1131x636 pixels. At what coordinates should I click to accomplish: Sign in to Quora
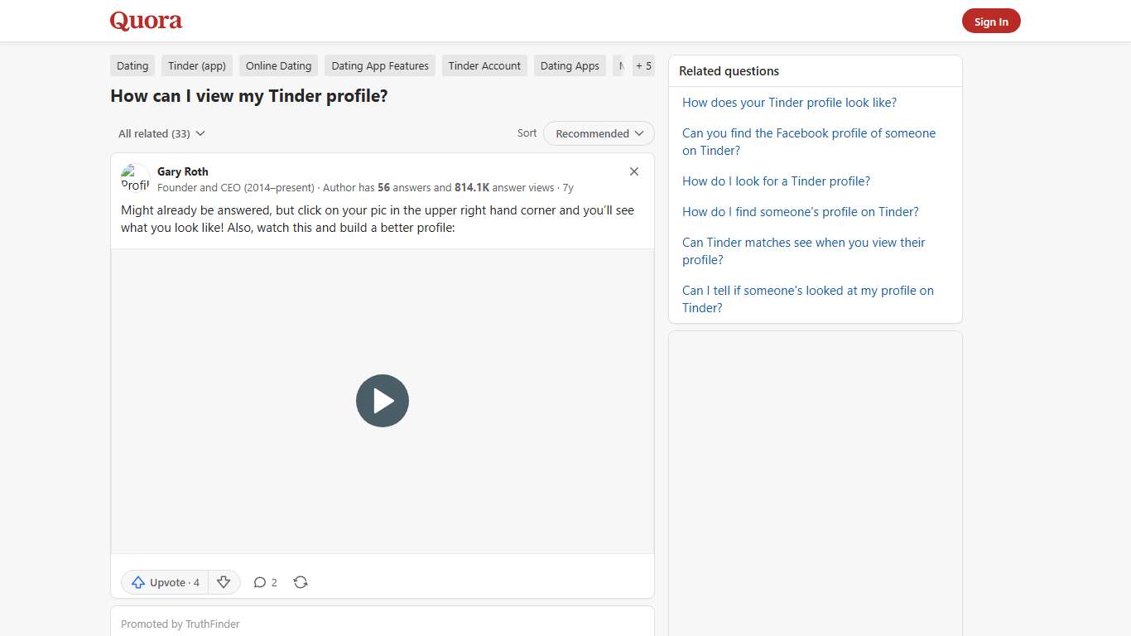pyautogui.click(x=991, y=21)
